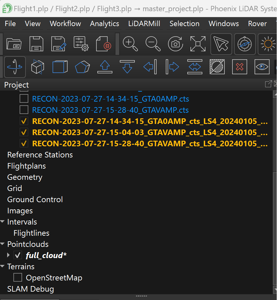Click the compass navigation icon

point(245,44)
